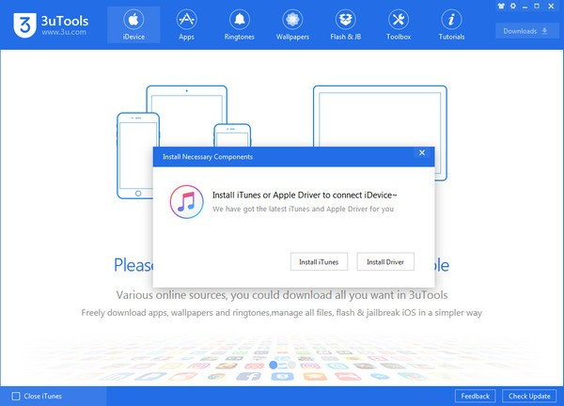The height and width of the screenshot is (406, 564).
Task: Open the Downloads manager
Action: (x=525, y=31)
